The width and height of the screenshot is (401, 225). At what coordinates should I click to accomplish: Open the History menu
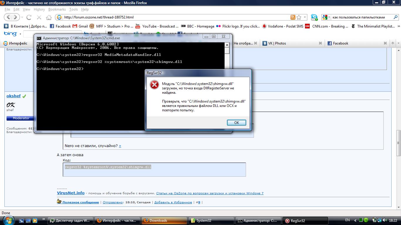(x=39, y=9)
